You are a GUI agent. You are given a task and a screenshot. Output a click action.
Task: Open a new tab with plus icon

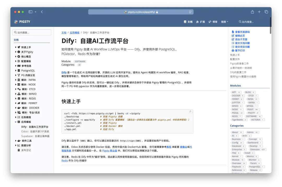[x=259, y=12]
